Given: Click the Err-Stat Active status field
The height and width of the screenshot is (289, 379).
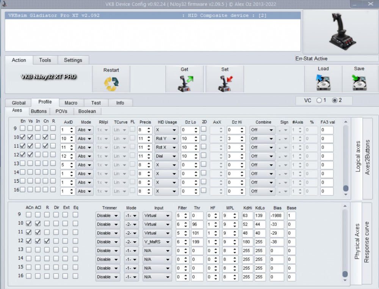Looking at the screenshot, I should tap(337, 58).
